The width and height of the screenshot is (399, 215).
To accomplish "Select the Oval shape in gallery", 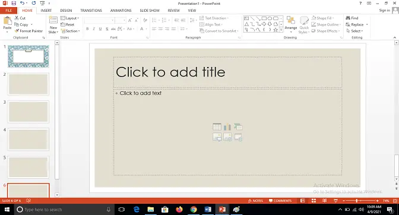I will 270,18.
